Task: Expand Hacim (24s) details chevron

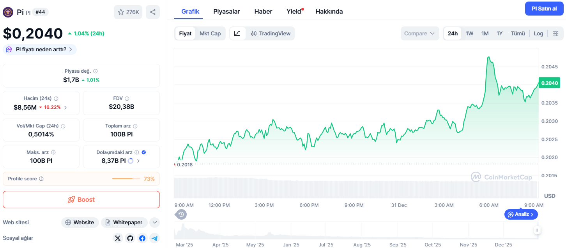Action: point(65,108)
